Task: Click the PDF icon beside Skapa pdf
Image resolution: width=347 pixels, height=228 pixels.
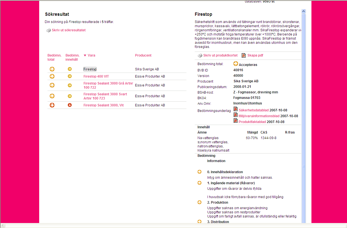Action: 244,55
